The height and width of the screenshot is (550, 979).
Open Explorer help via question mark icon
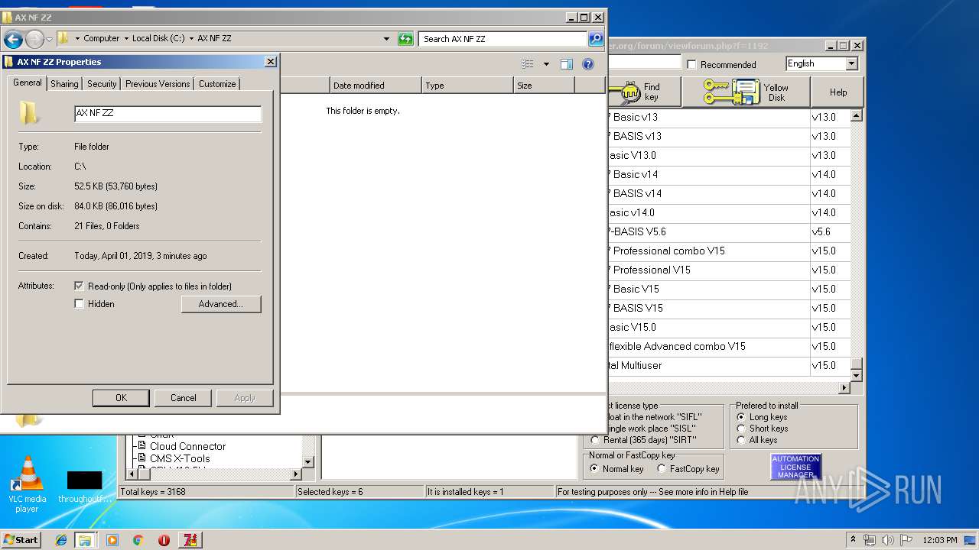point(588,64)
